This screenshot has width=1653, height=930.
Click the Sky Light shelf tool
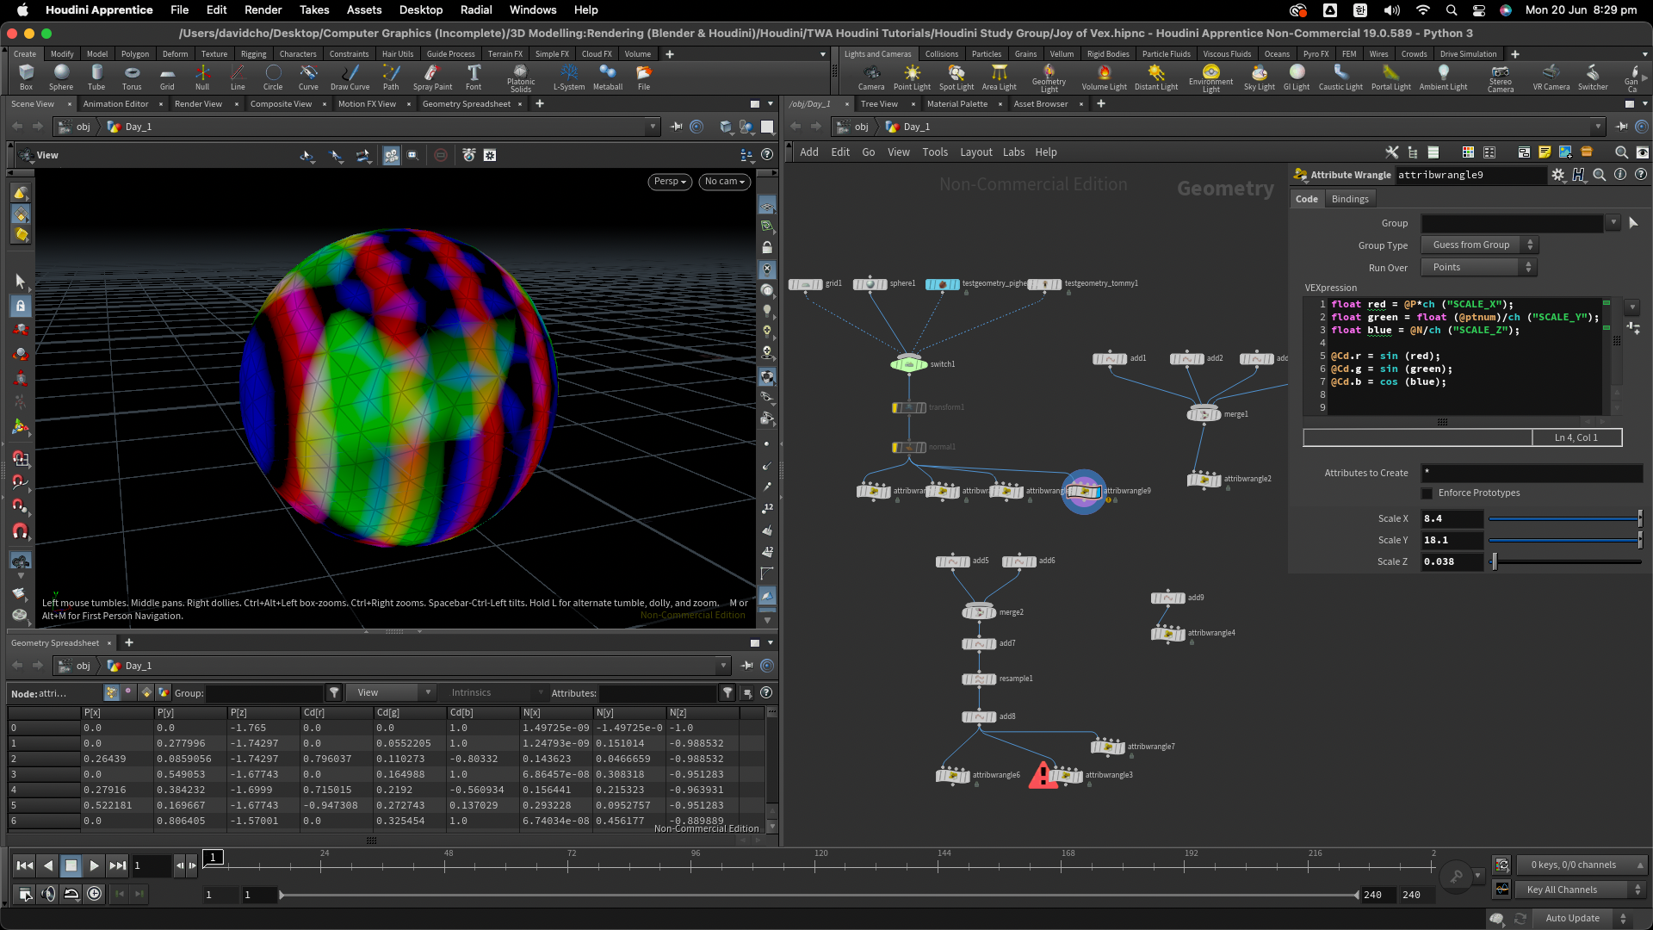1259,77
